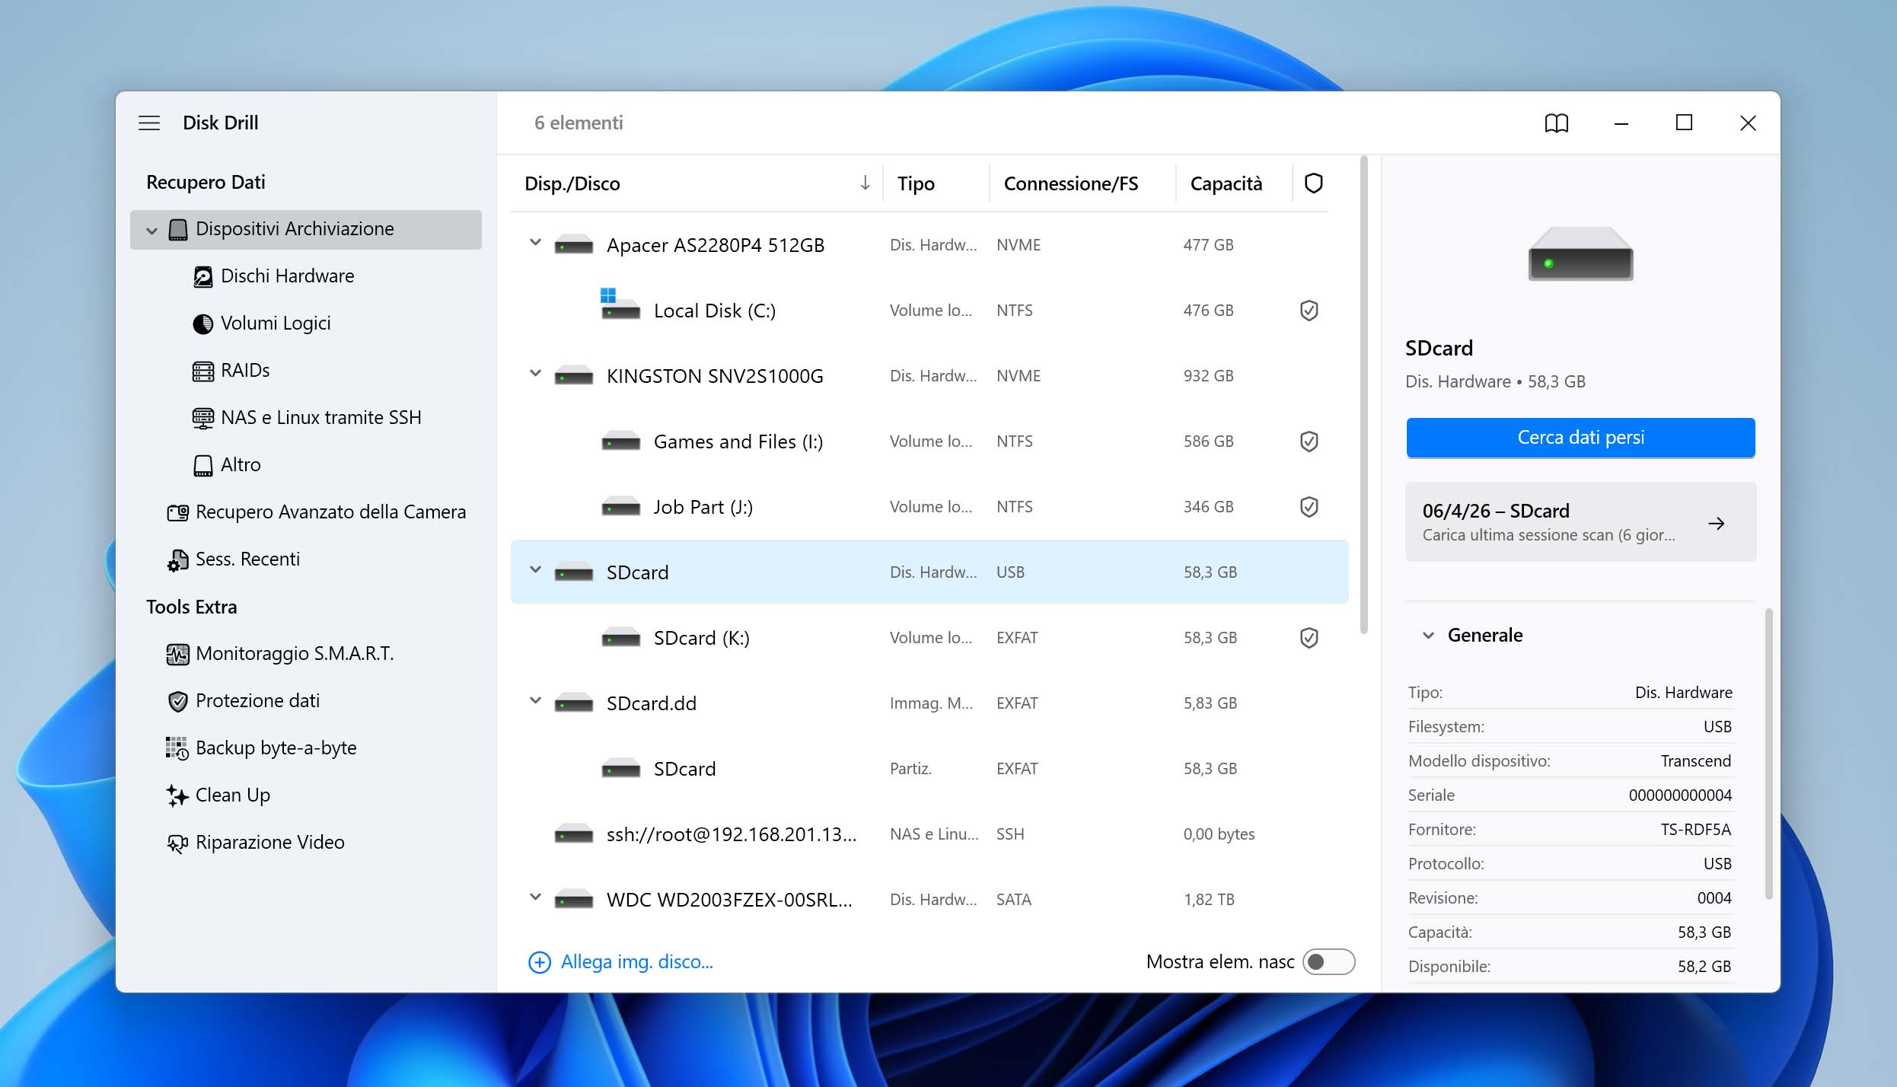Click the Recupero Avanzato della Camera icon
This screenshot has height=1087, width=1897.
click(x=177, y=512)
